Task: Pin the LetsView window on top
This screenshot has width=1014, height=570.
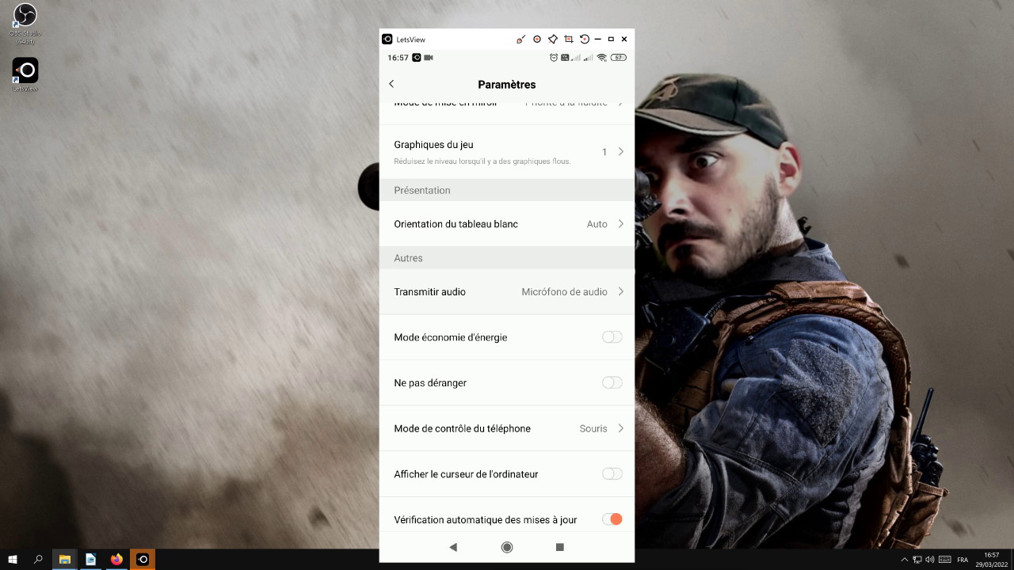Action: coord(553,40)
